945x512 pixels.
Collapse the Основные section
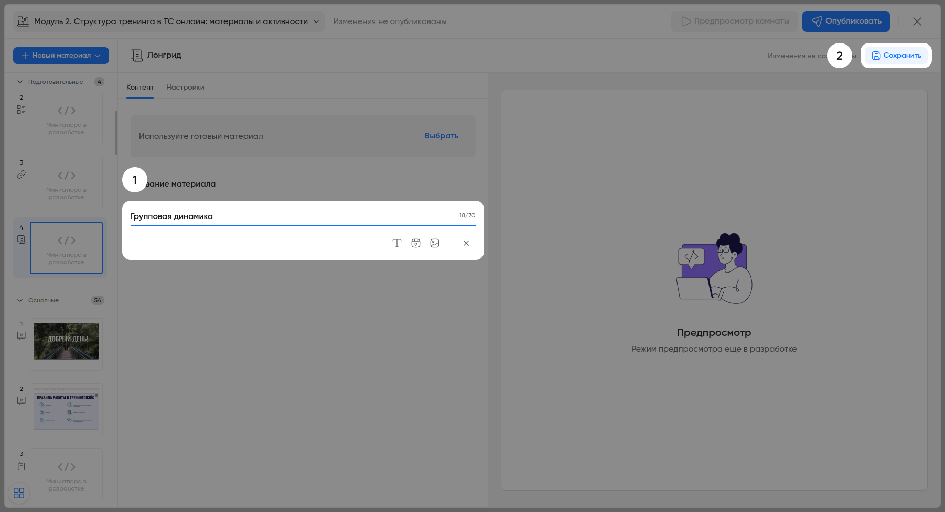pyautogui.click(x=20, y=300)
